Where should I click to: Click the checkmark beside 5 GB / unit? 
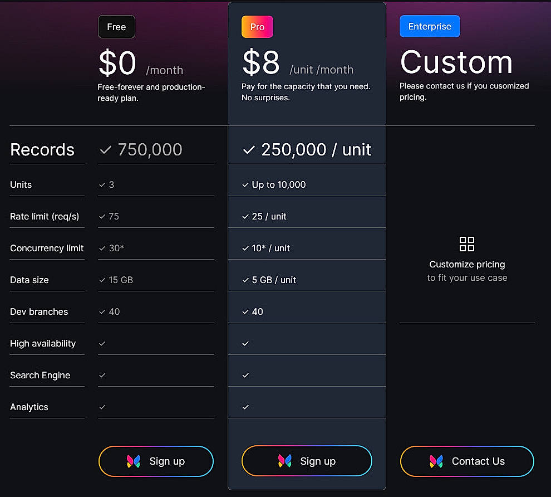click(245, 280)
